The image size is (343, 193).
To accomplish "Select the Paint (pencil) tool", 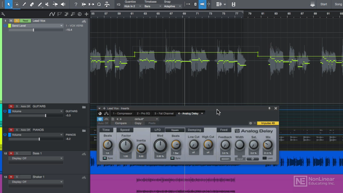I will [x=24, y=4].
